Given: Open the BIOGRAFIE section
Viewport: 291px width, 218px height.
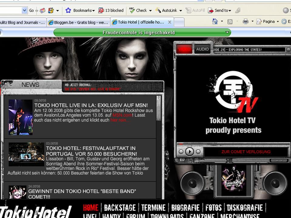Looking at the screenshot, I should (186, 208).
